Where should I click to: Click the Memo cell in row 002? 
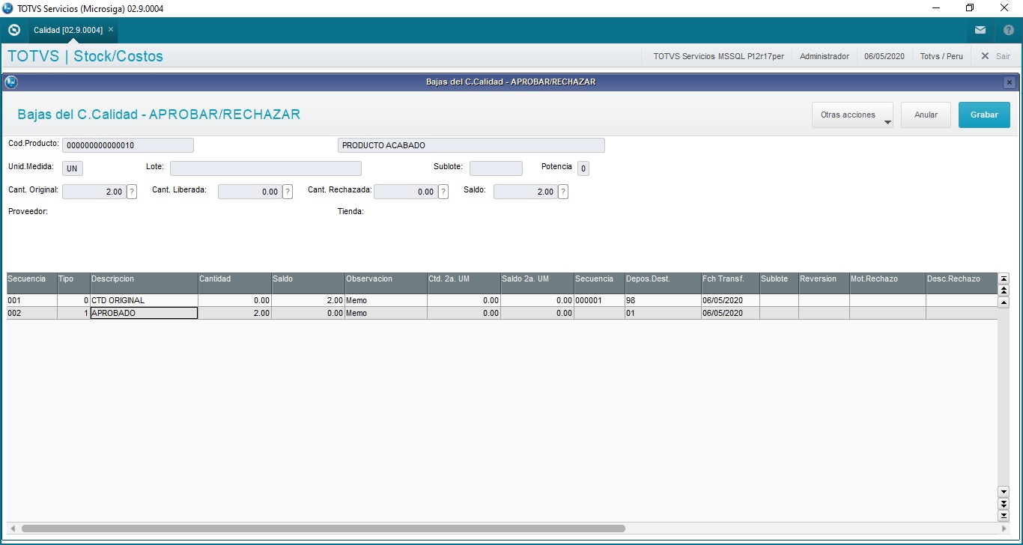click(x=386, y=313)
